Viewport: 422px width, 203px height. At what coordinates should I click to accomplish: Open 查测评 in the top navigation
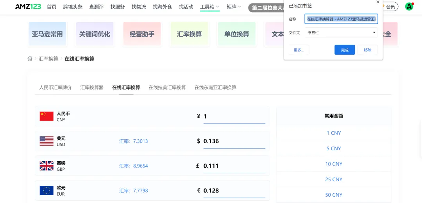(x=97, y=7)
